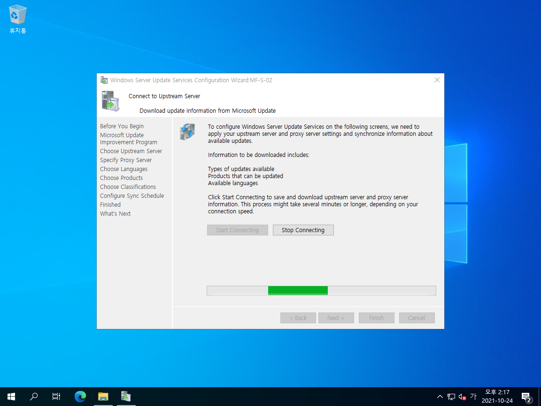541x406 pixels.
Task: Click the server icon in wizard header
Action: point(111,101)
